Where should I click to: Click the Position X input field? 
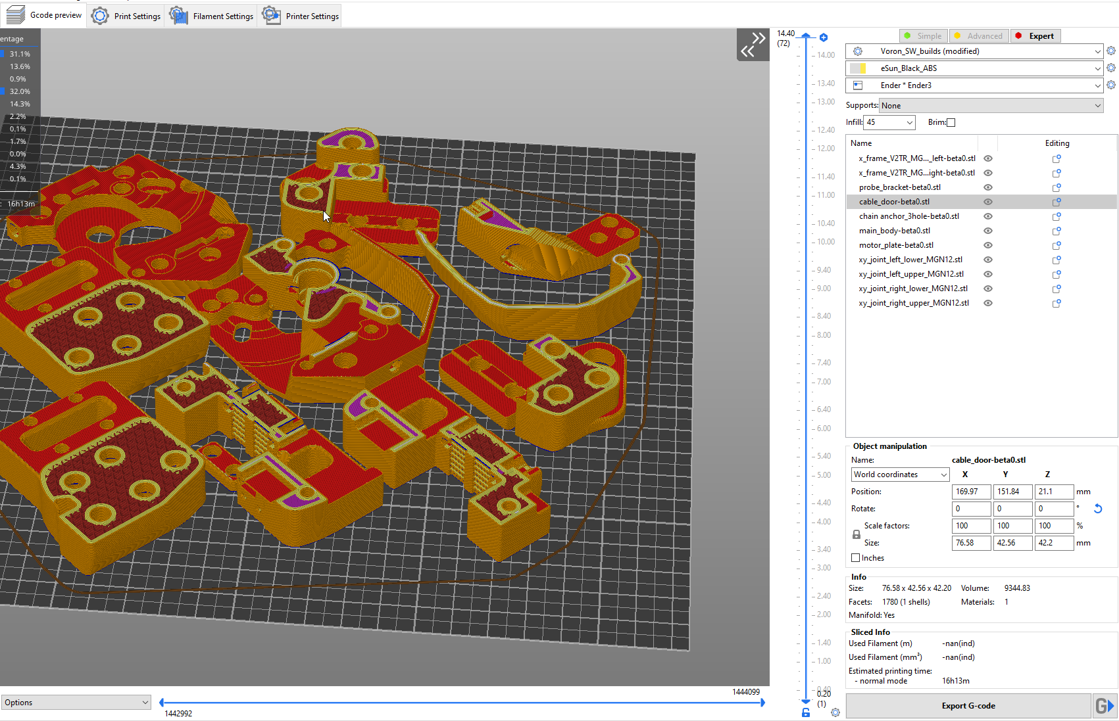[x=971, y=492]
